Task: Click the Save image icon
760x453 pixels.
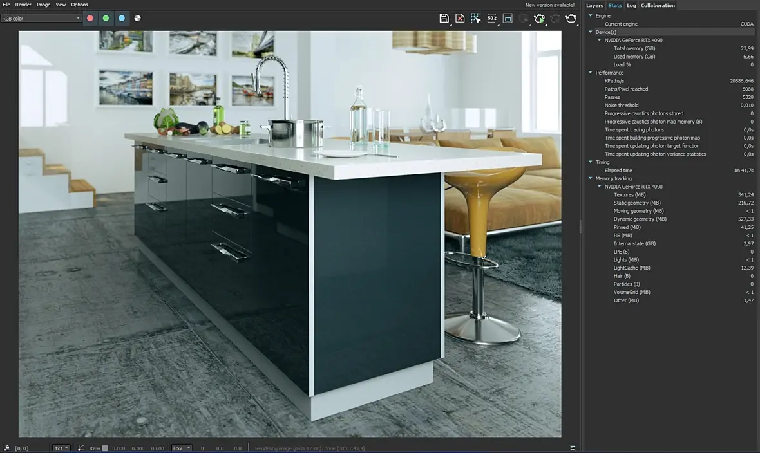Action: tap(444, 18)
